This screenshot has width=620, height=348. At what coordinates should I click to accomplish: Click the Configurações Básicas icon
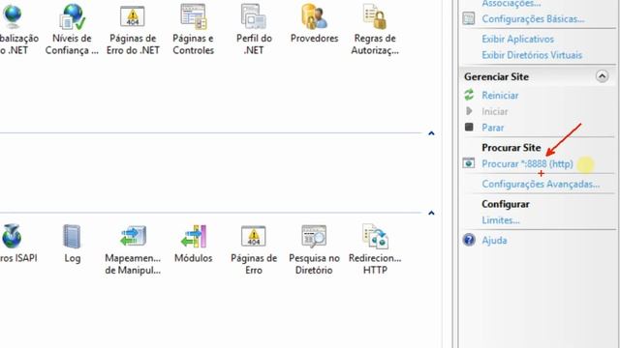469,18
